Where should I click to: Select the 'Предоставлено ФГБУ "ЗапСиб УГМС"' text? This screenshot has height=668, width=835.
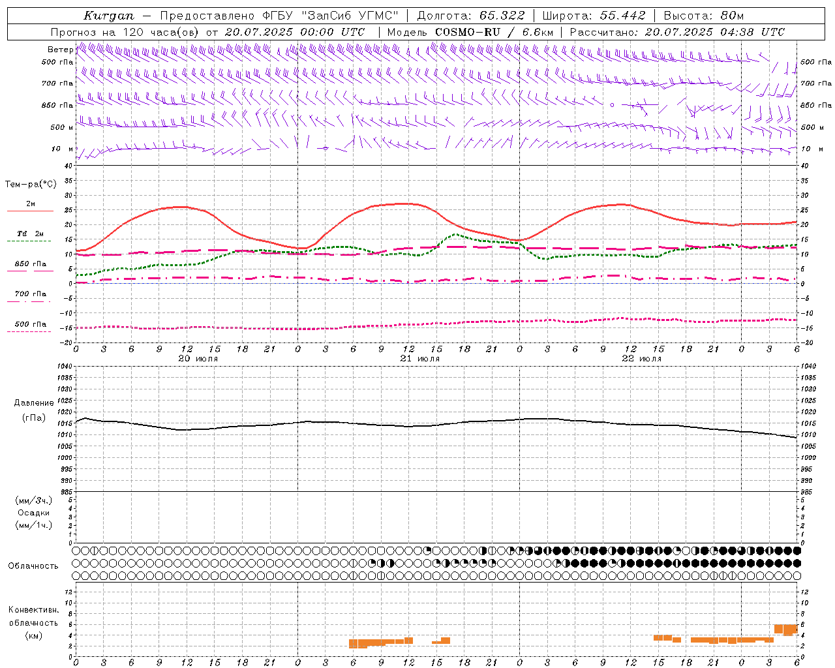(x=279, y=16)
